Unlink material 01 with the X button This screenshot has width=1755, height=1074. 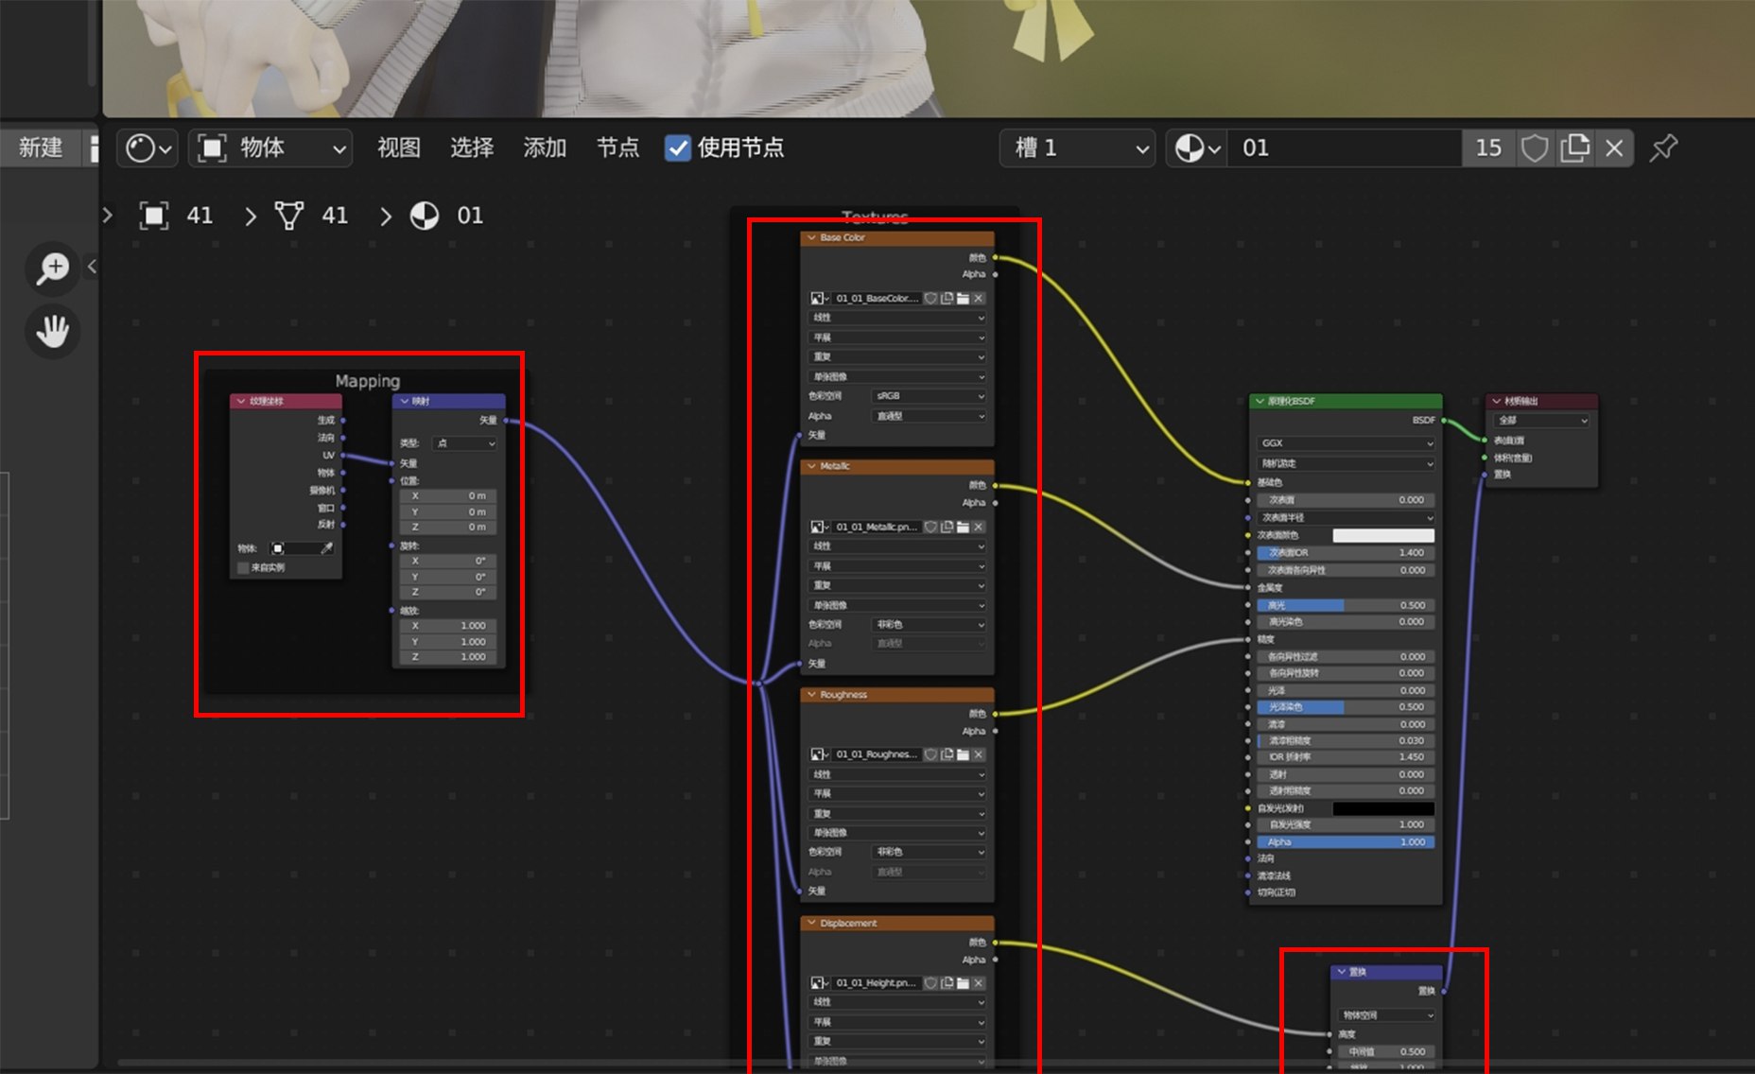pyautogui.click(x=1613, y=147)
